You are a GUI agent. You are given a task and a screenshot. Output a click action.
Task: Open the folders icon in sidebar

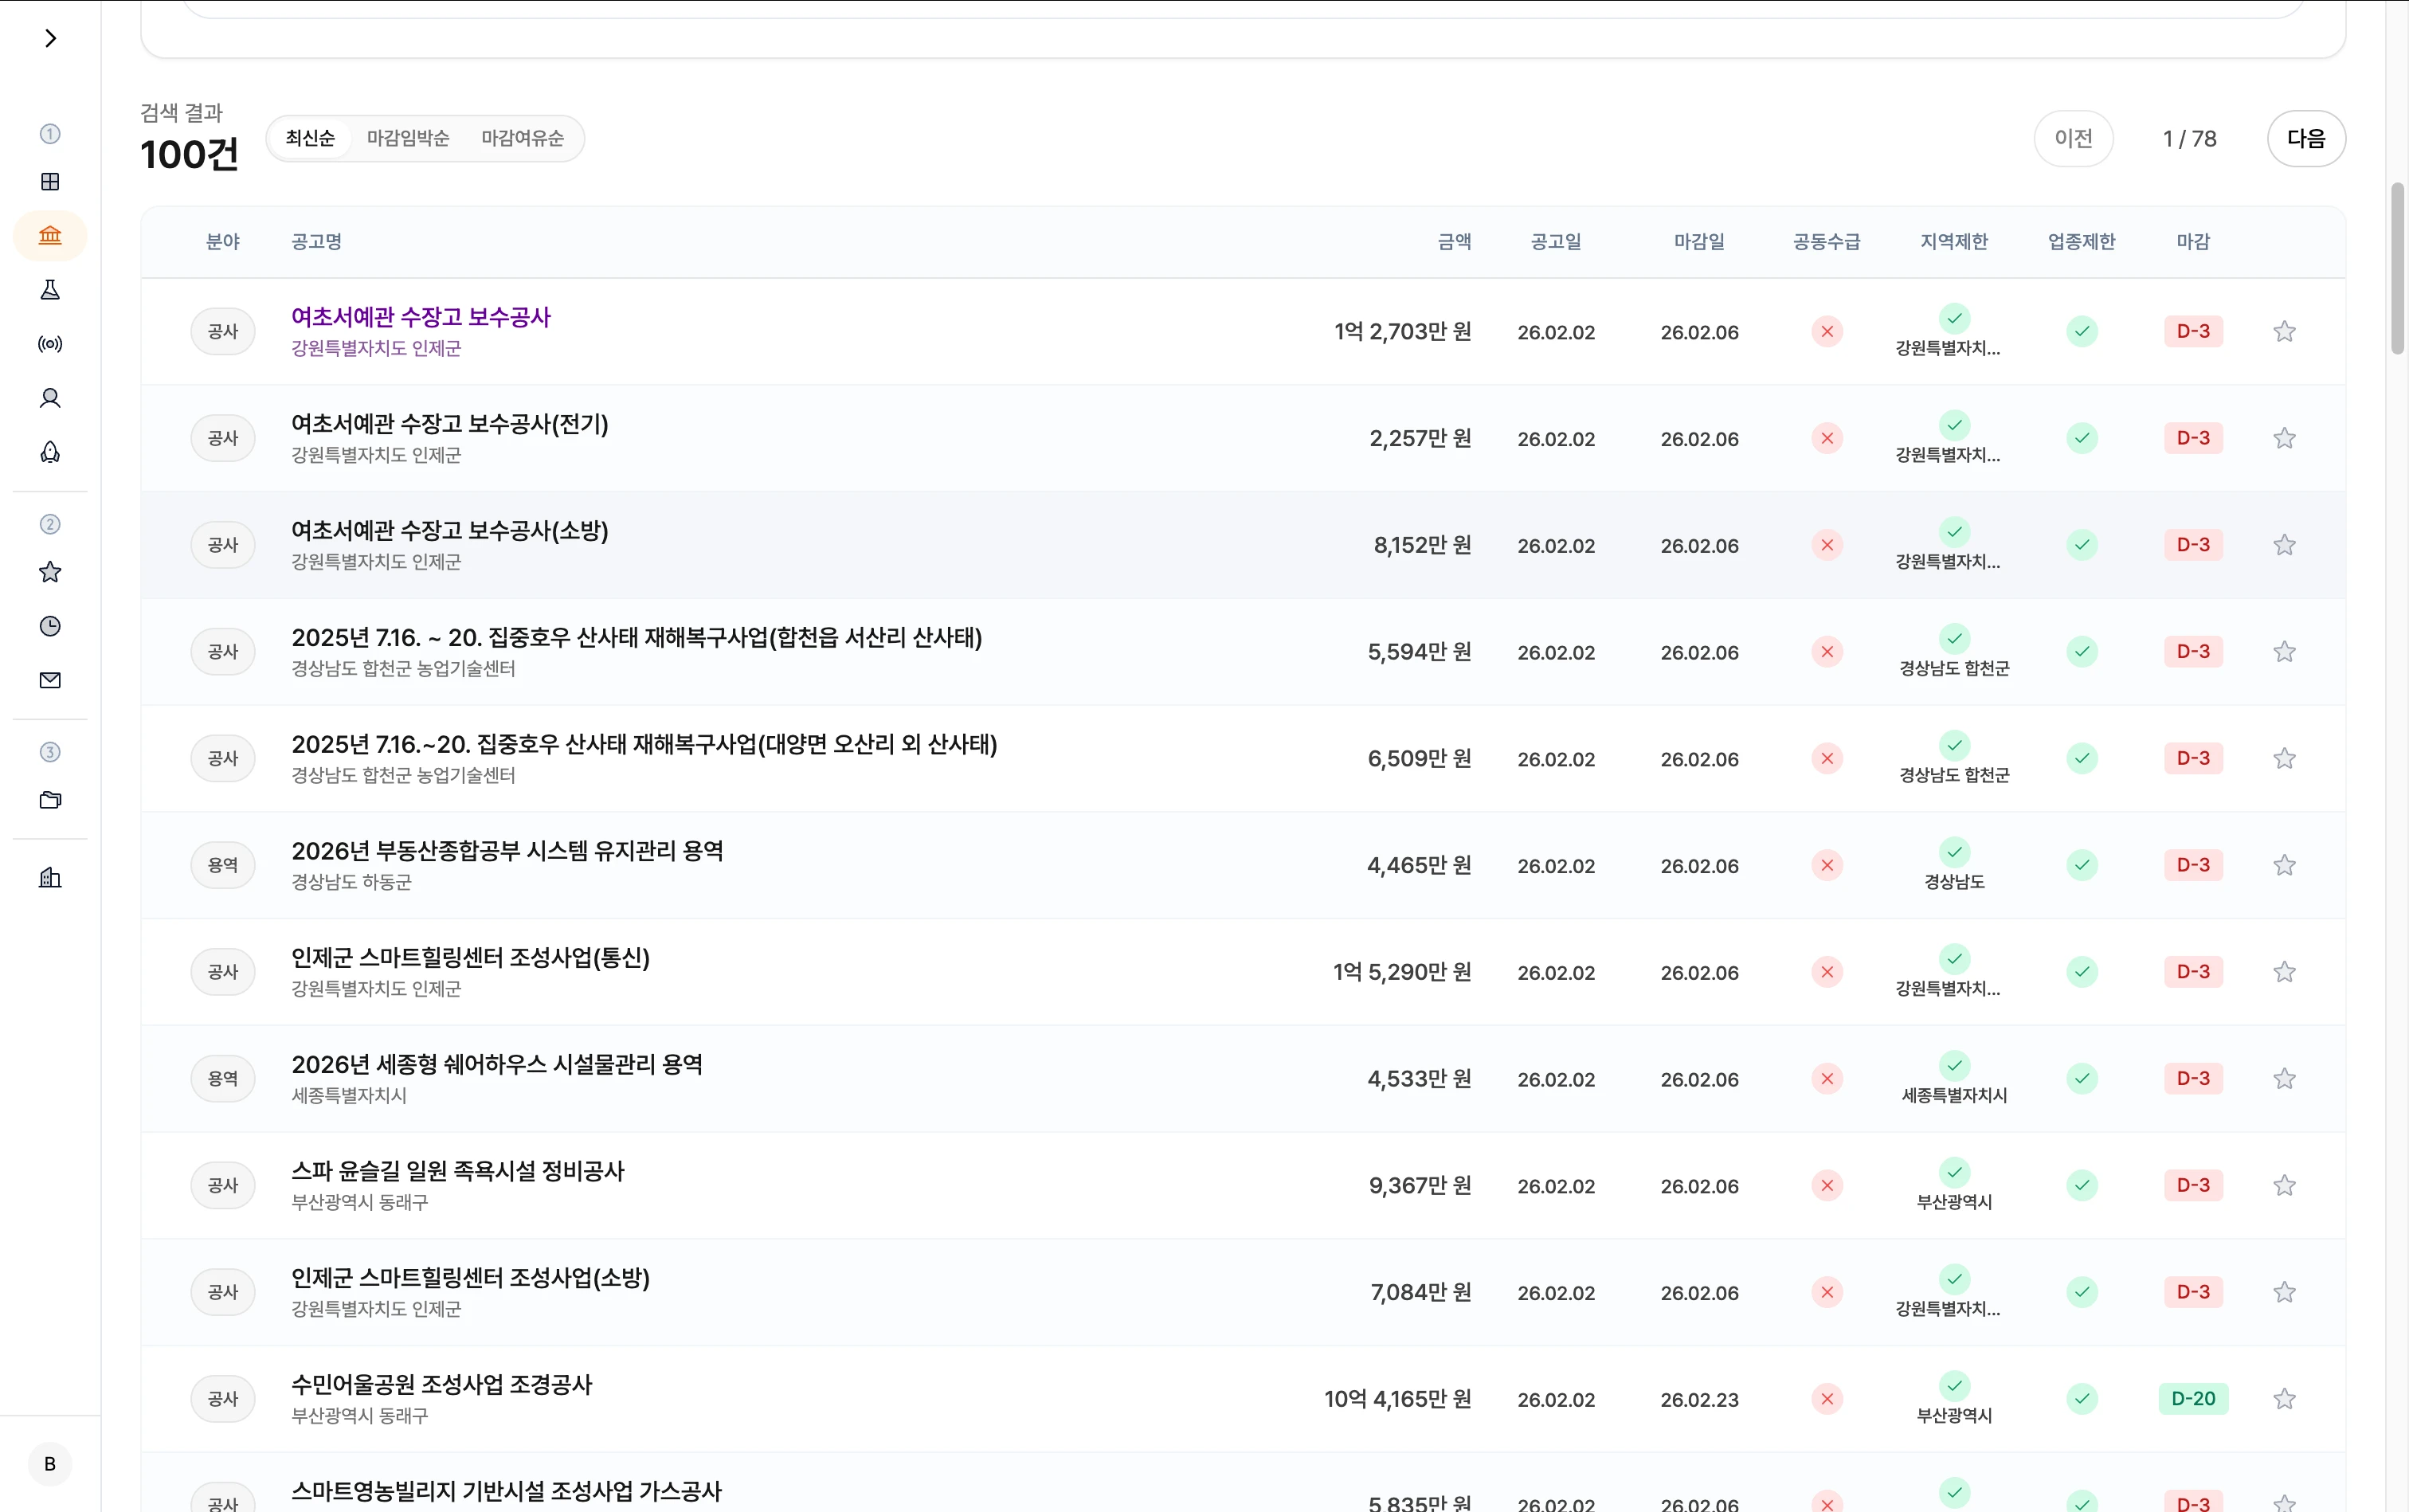pos(50,799)
